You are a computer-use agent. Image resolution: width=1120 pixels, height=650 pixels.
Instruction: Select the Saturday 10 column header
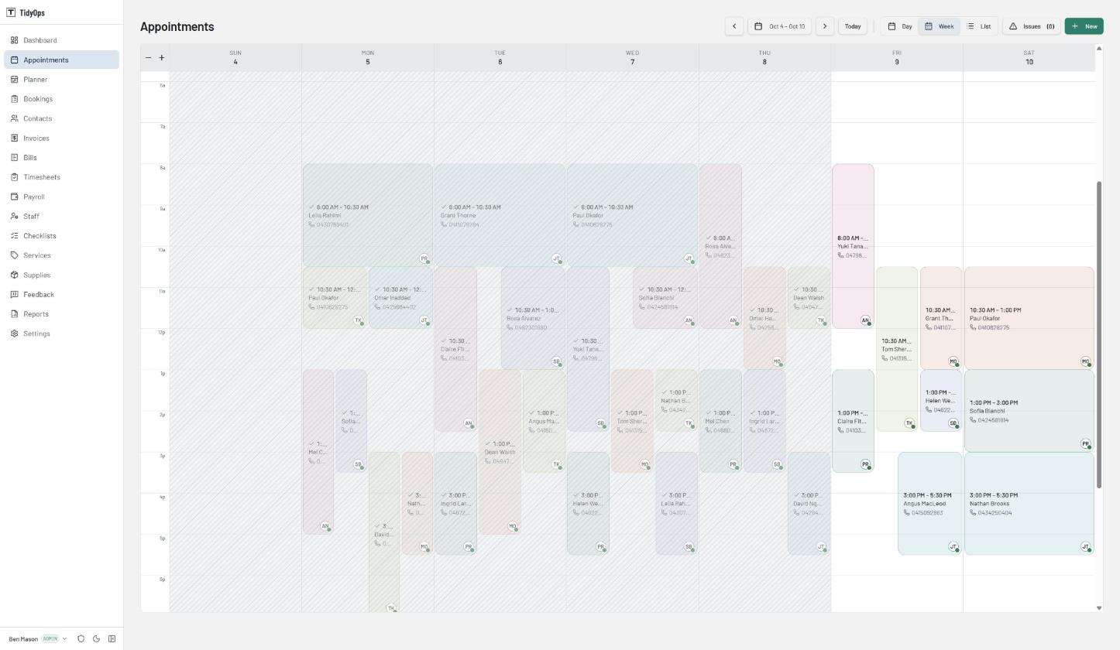[x=1029, y=57]
